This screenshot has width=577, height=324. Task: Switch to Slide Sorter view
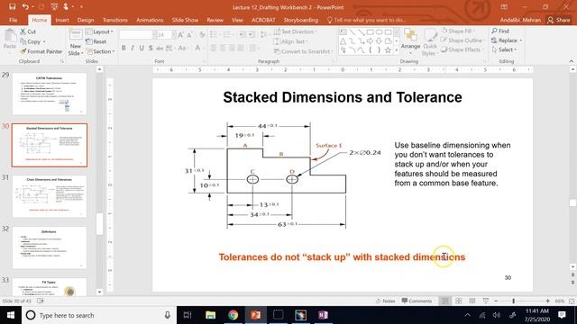click(459, 301)
